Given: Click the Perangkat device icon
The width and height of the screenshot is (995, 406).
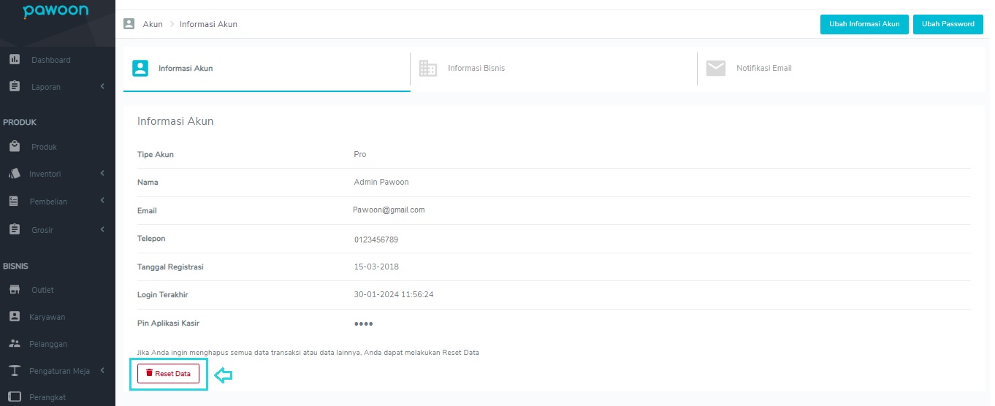Looking at the screenshot, I should tap(15, 397).
